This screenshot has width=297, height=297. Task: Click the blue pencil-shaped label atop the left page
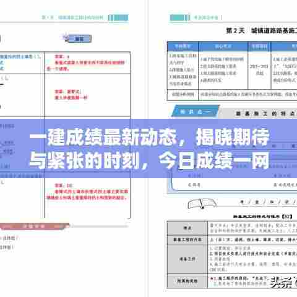[77, 38]
